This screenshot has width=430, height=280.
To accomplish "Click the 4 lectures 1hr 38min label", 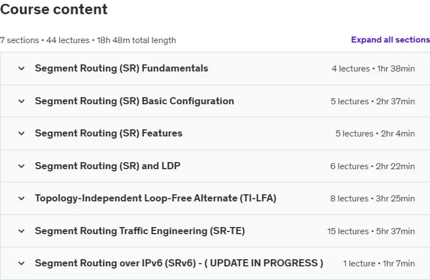I will 373,68.
